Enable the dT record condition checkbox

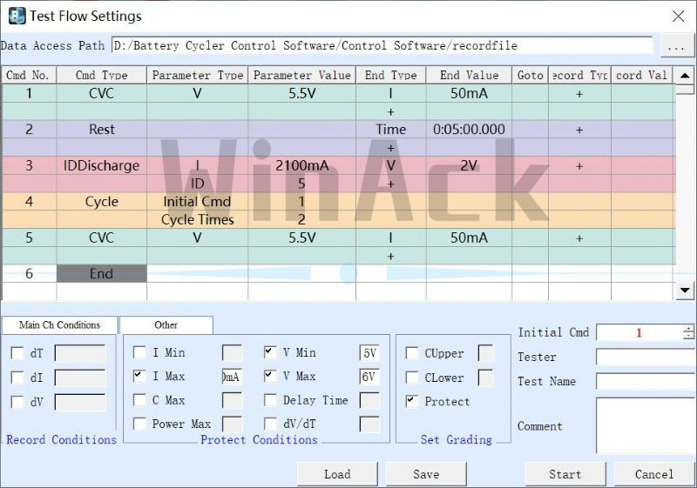(x=17, y=353)
